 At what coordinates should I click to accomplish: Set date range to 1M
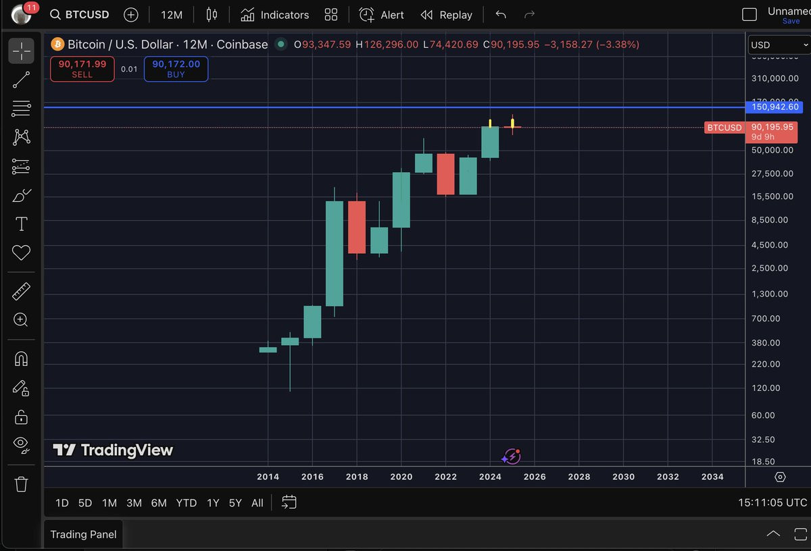click(x=109, y=502)
